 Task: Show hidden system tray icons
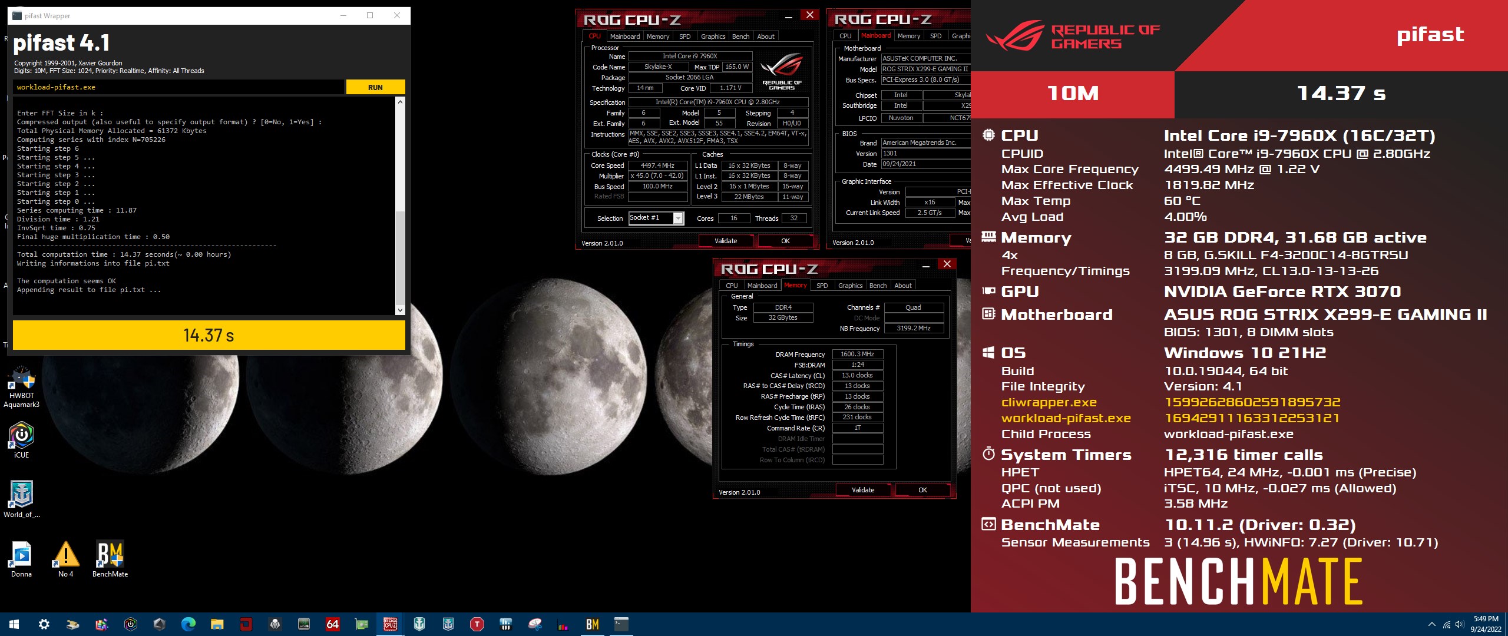click(x=1432, y=625)
